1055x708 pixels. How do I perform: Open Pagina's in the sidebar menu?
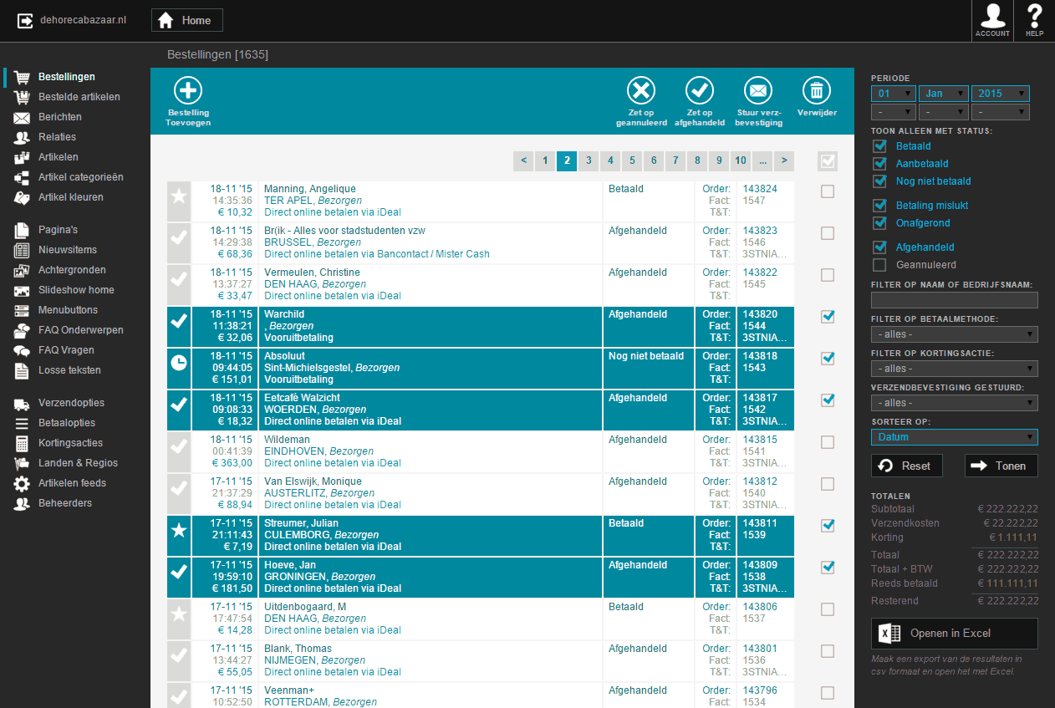59,230
